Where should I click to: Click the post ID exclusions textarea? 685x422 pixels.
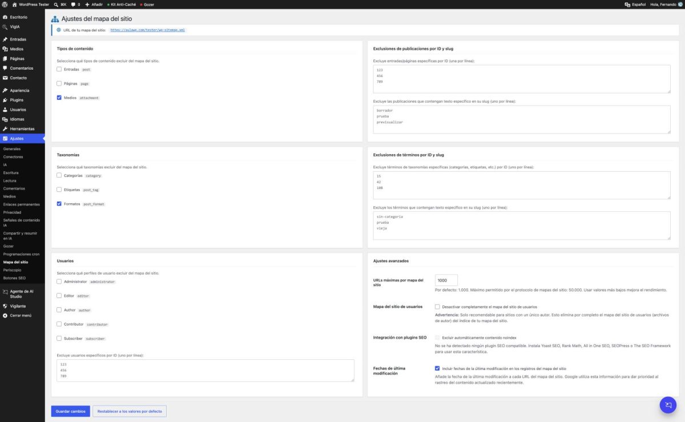pos(522,79)
